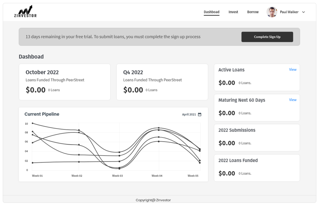
Task: Select the Q4 2022 loans card
Action: [162, 82]
